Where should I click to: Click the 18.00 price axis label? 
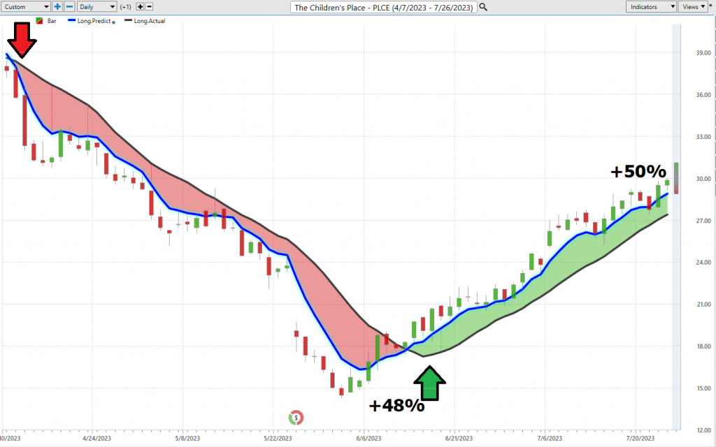click(703, 346)
